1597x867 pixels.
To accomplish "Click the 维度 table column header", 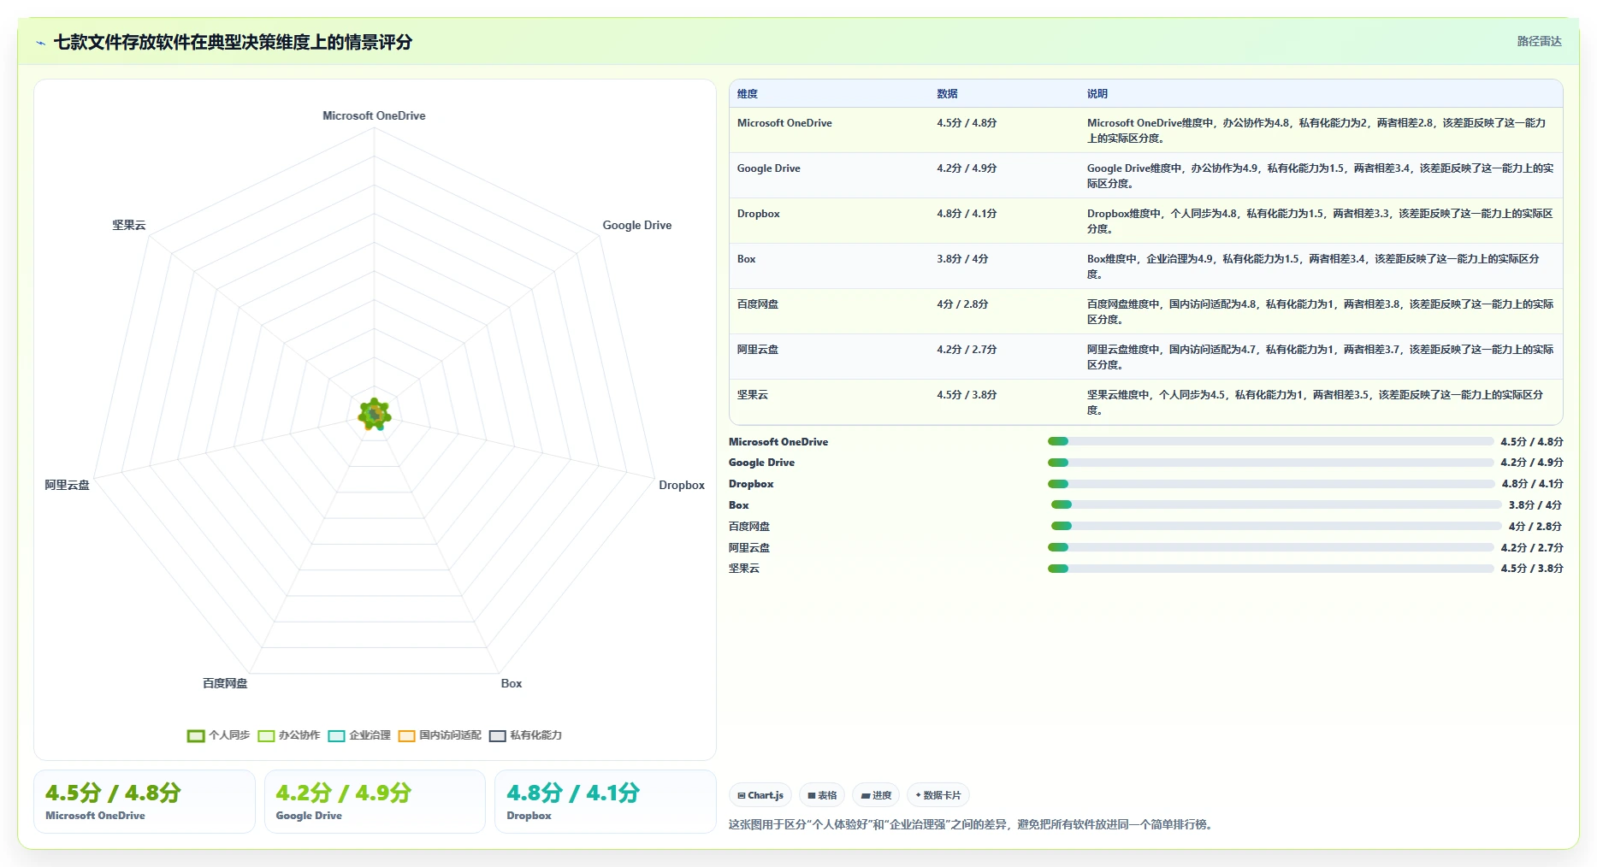I will pos(748,94).
